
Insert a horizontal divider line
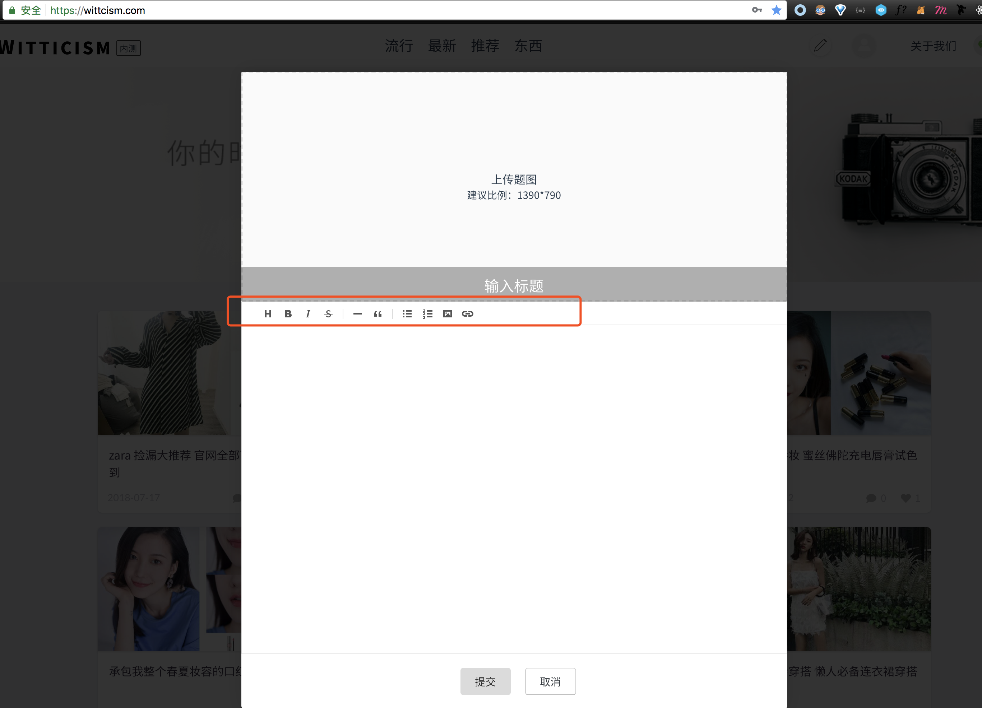coord(357,314)
